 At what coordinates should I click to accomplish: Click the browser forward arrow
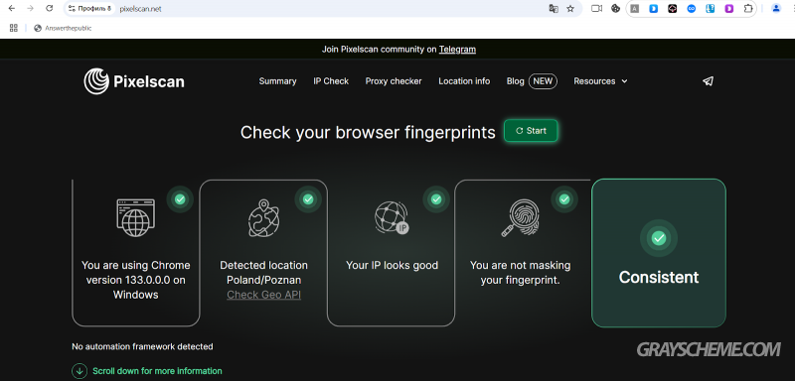pos(30,9)
